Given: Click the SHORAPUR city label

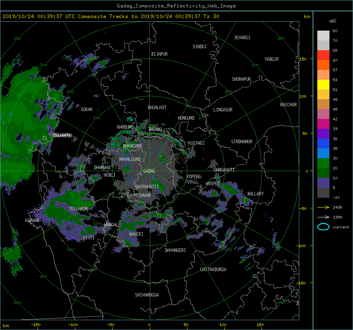Looking at the screenshot, I should [x=241, y=79].
